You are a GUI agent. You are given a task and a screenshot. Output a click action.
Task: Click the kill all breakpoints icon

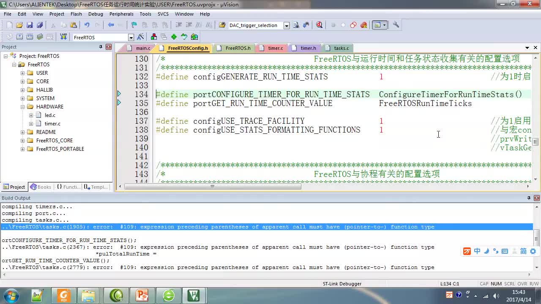pyautogui.click(x=363, y=25)
